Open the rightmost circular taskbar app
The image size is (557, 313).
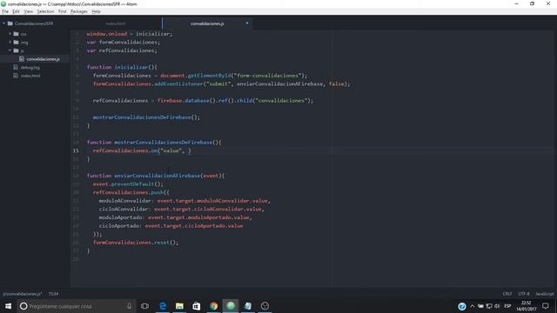point(265,306)
